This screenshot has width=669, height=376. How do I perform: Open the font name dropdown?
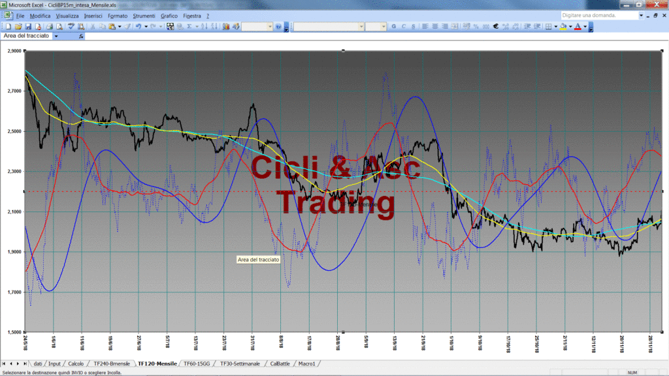(361, 26)
